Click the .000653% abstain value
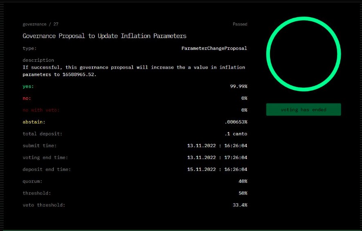Image resolution: width=362 pixels, height=231 pixels. coord(236,122)
